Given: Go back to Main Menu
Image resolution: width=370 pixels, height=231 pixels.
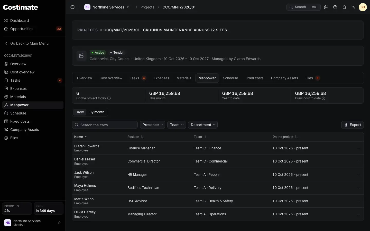Looking at the screenshot, I should (x=33, y=43).
